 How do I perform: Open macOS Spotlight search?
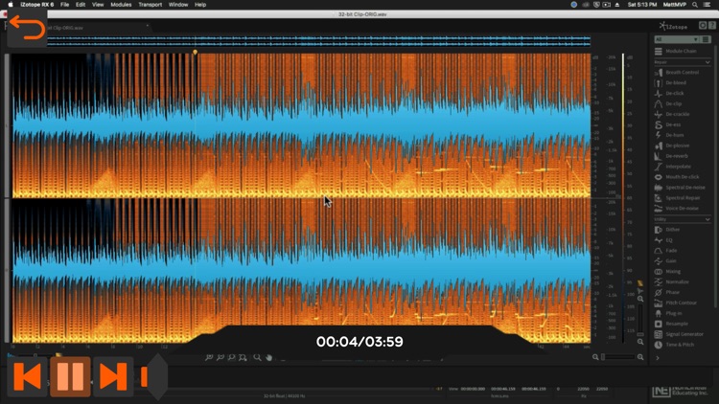(x=695, y=5)
